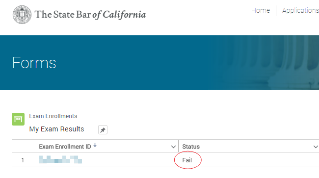319x178 pixels.
Task: Select row number 1 in results table
Action: (23, 160)
